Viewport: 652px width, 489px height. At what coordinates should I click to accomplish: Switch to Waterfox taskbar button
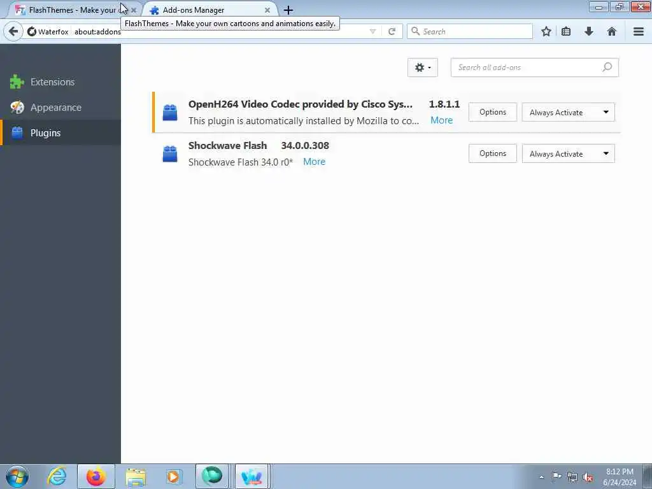pyautogui.click(x=211, y=476)
